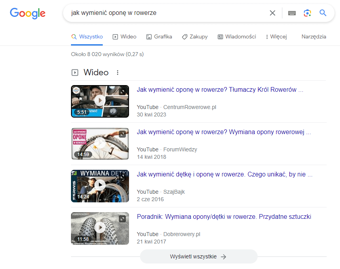This screenshot has width=340, height=269.
Task: Open the on-screen keyboard input tool
Action: [x=292, y=13]
